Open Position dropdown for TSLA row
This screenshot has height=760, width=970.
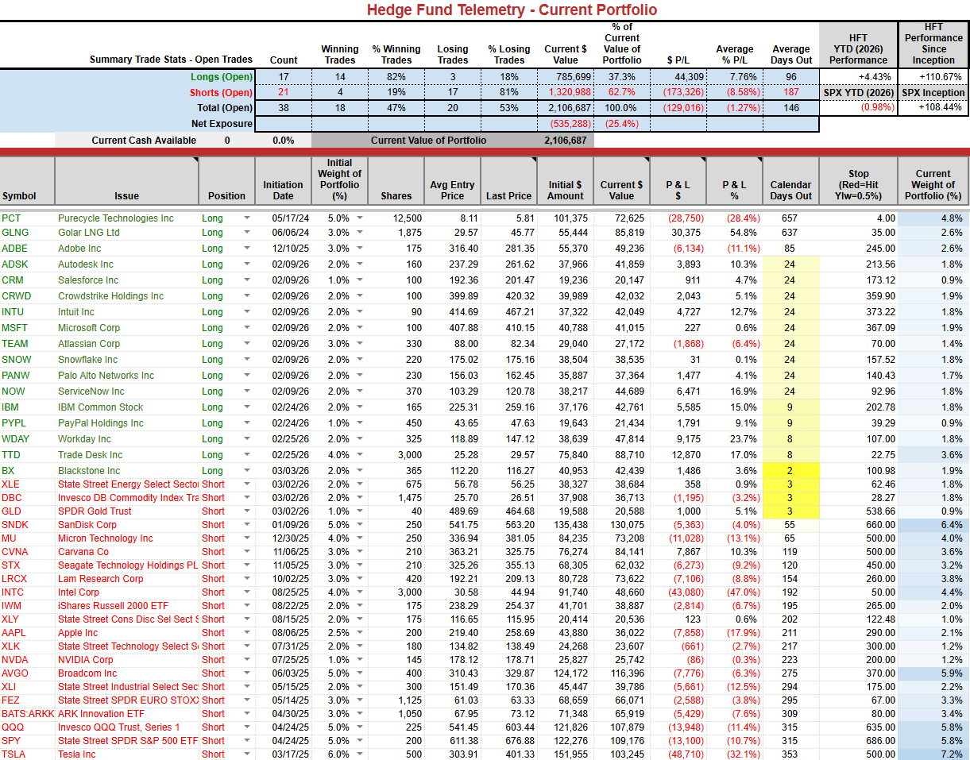coord(246,754)
